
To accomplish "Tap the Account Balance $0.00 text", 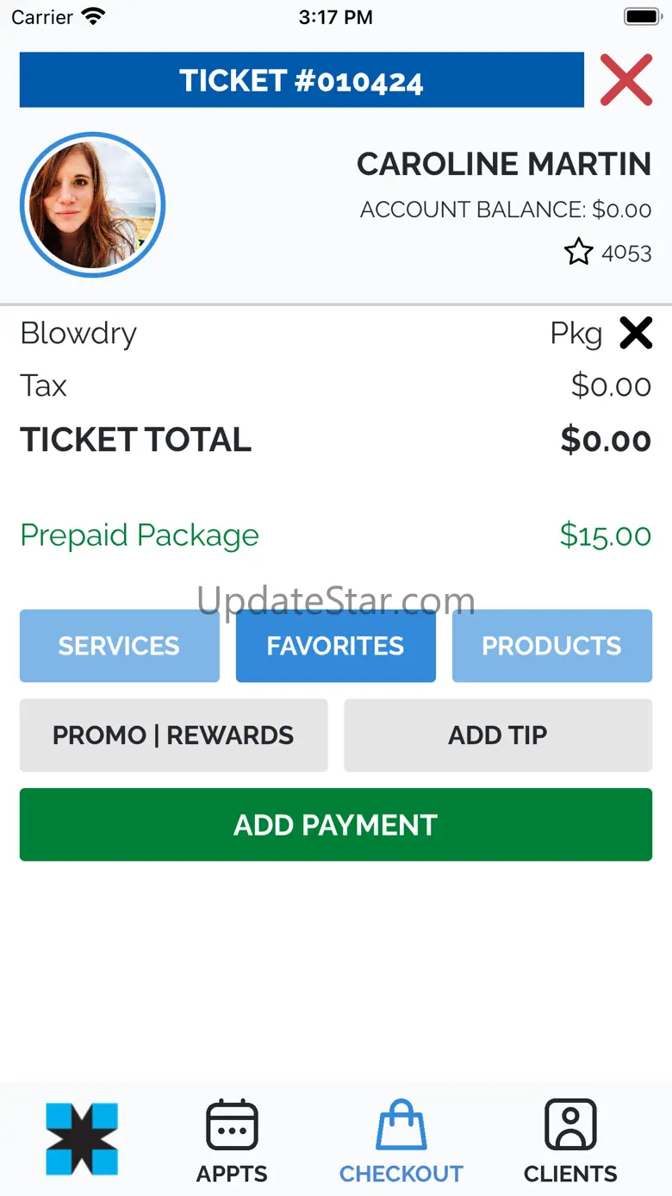I will [x=506, y=210].
